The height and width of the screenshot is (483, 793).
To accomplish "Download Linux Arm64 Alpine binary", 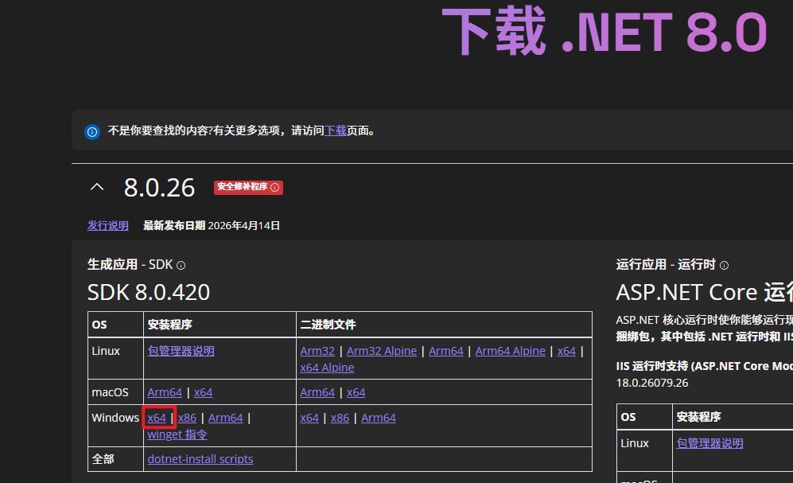I will tap(511, 351).
